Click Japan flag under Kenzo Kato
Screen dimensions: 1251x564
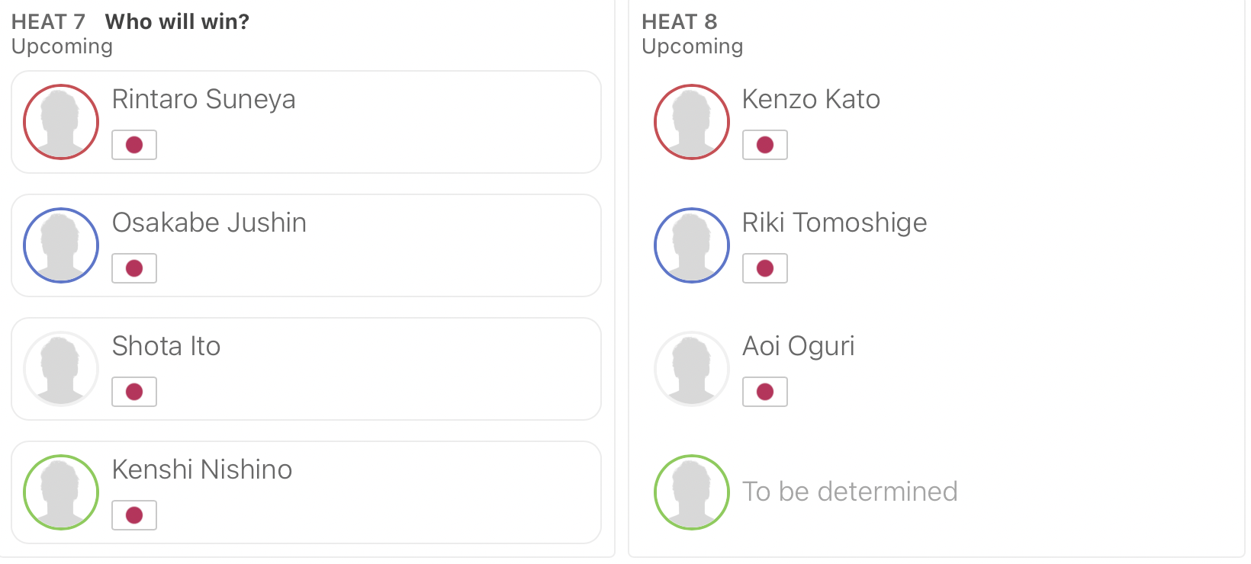[765, 145]
